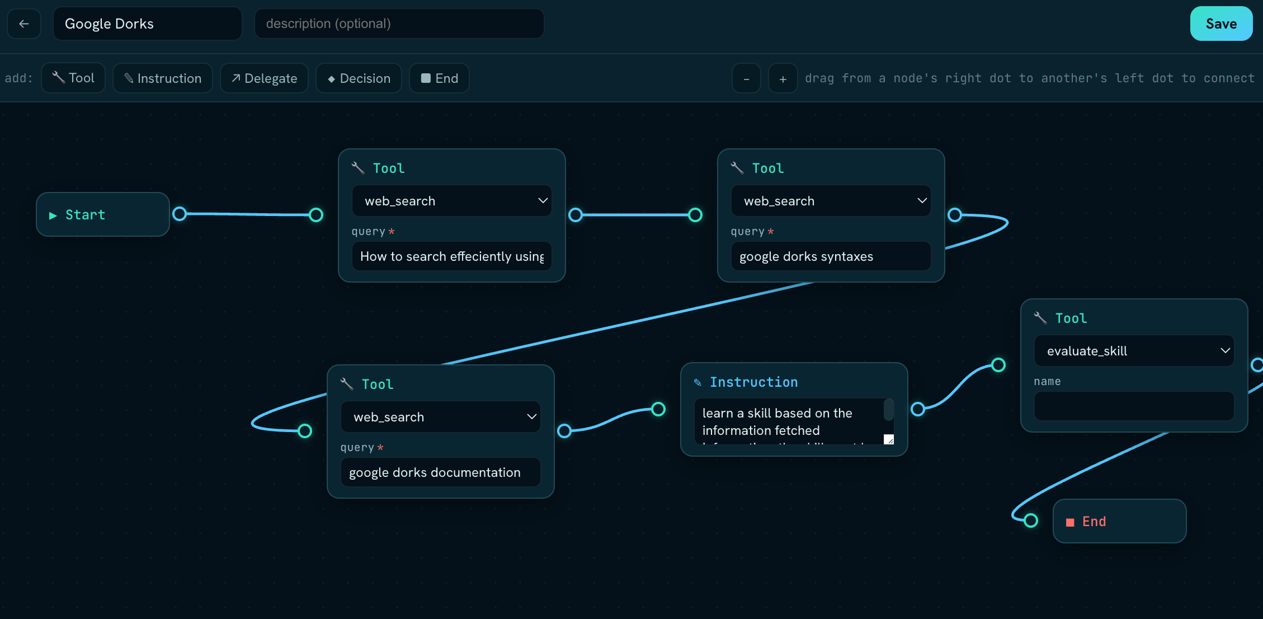
Task: Open web_search dropdown above 'google dorks documentation'
Action: [x=441, y=417]
